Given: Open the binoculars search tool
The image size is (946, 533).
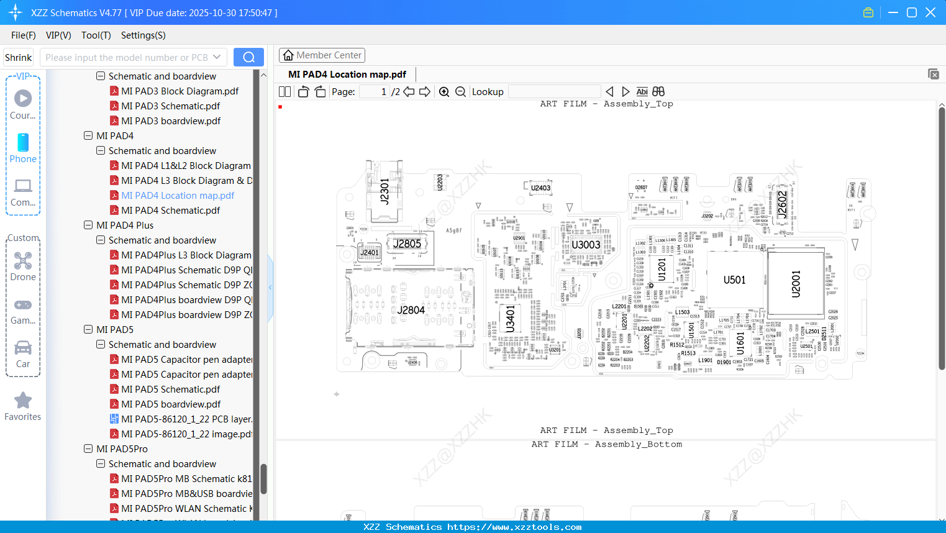Looking at the screenshot, I should (658, 91).
